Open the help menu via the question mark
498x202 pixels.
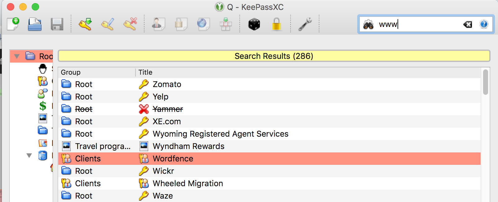[x=484, y=25]
